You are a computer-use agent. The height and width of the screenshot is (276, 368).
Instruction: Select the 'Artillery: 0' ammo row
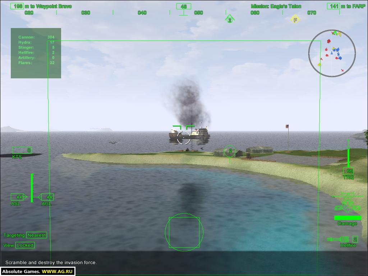[x=36, y=58]
